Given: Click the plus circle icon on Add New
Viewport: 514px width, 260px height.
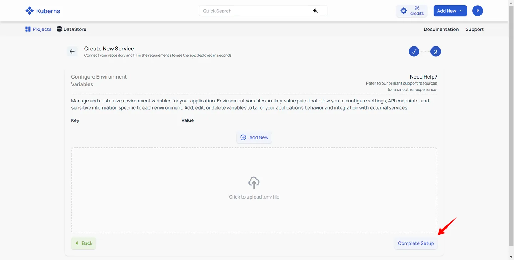Looking at the screenshot, I should tap(243, 137).
